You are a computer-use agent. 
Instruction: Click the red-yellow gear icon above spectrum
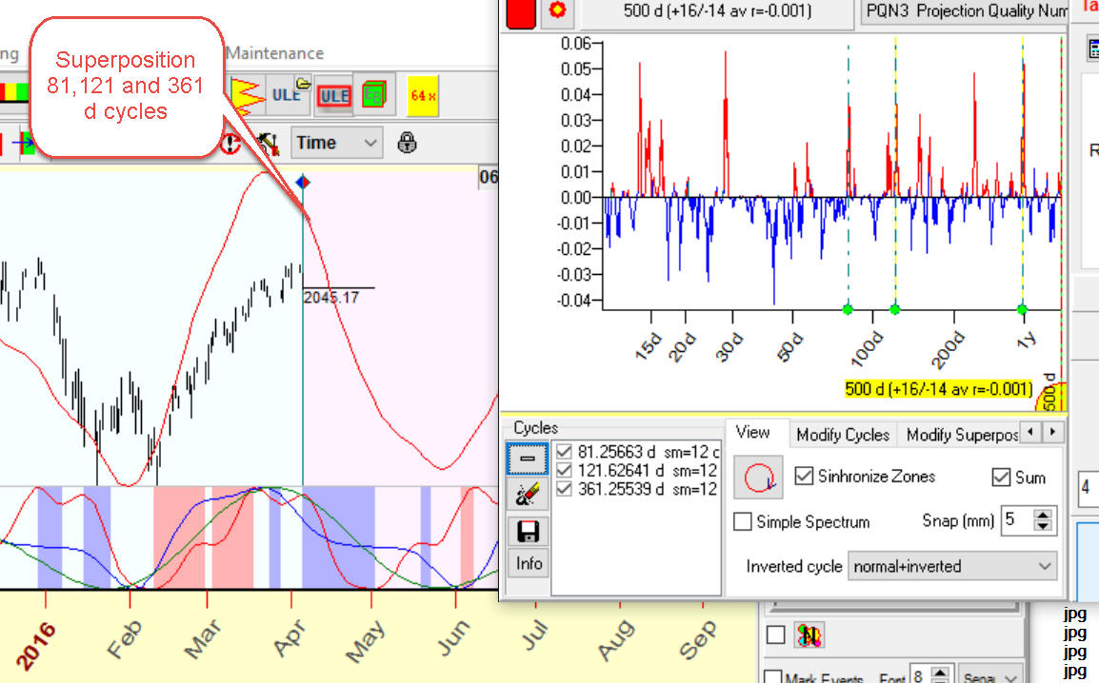[x=557, y=11]
